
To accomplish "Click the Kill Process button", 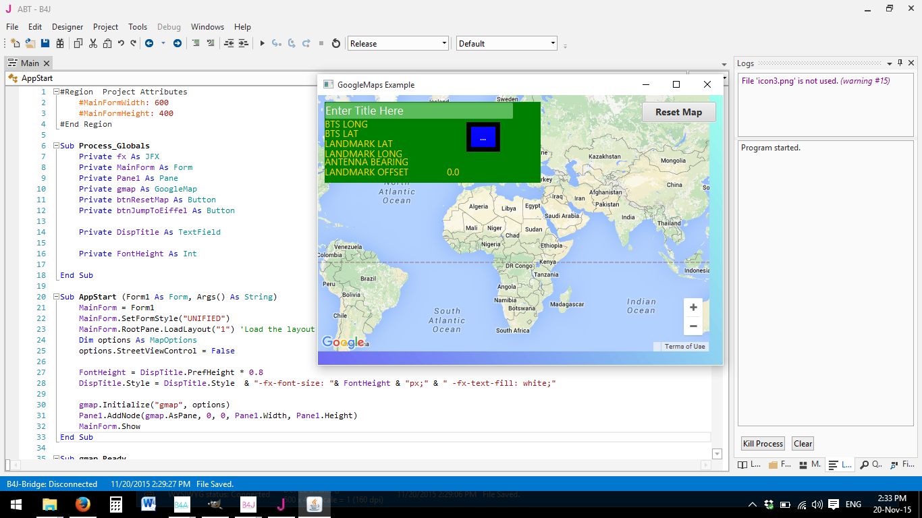I will coord(763,444).
